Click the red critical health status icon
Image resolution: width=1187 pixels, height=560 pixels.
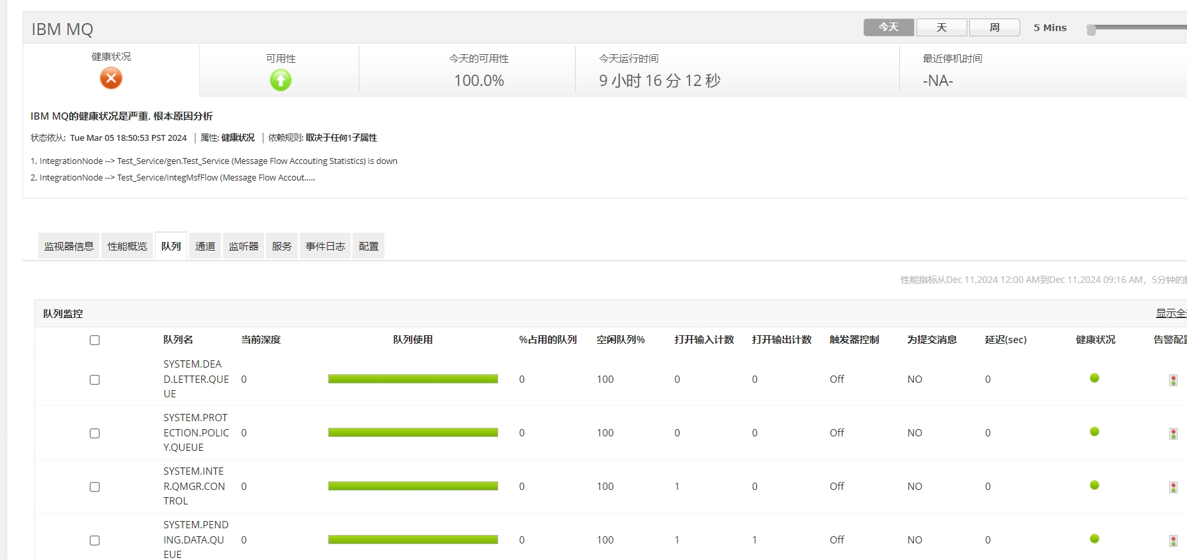[x=111, y=79]
